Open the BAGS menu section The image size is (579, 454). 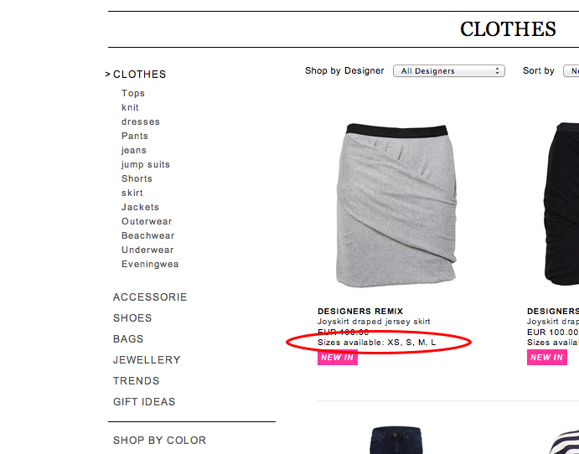coord(128,339)
